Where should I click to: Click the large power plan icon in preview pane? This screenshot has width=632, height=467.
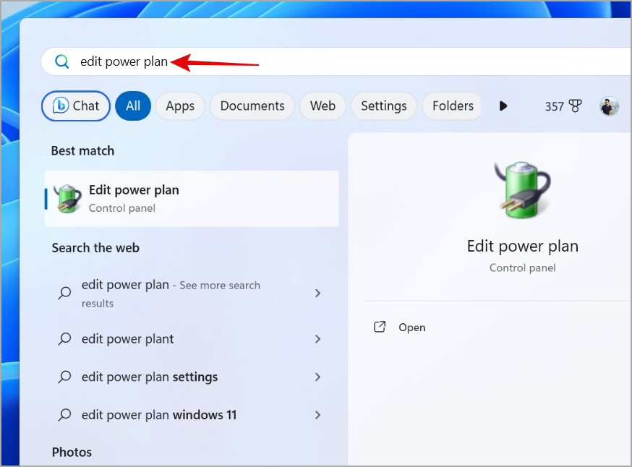(x=522, y=190)
